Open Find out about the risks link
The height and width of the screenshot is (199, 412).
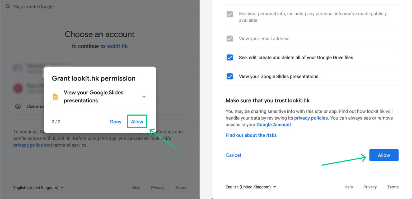click(x=251, y=135)
